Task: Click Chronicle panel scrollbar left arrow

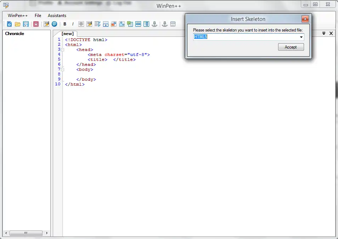Action: coord(6,233)
